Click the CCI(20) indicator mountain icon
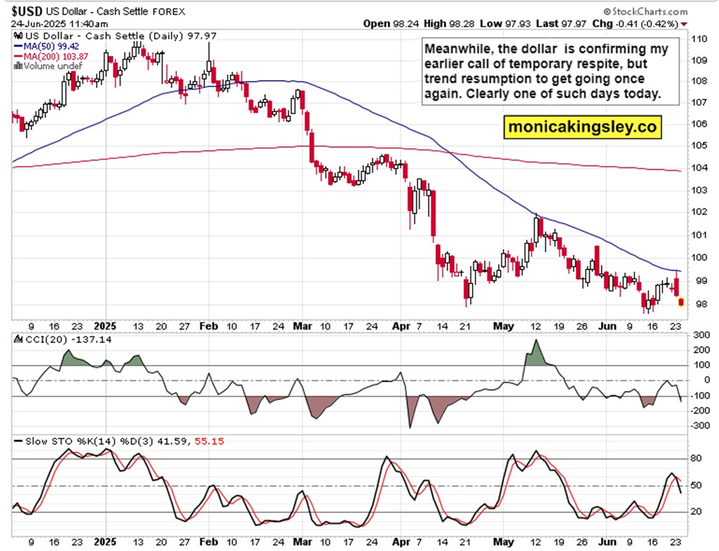 pyautogui.click(x=19, y=339)
